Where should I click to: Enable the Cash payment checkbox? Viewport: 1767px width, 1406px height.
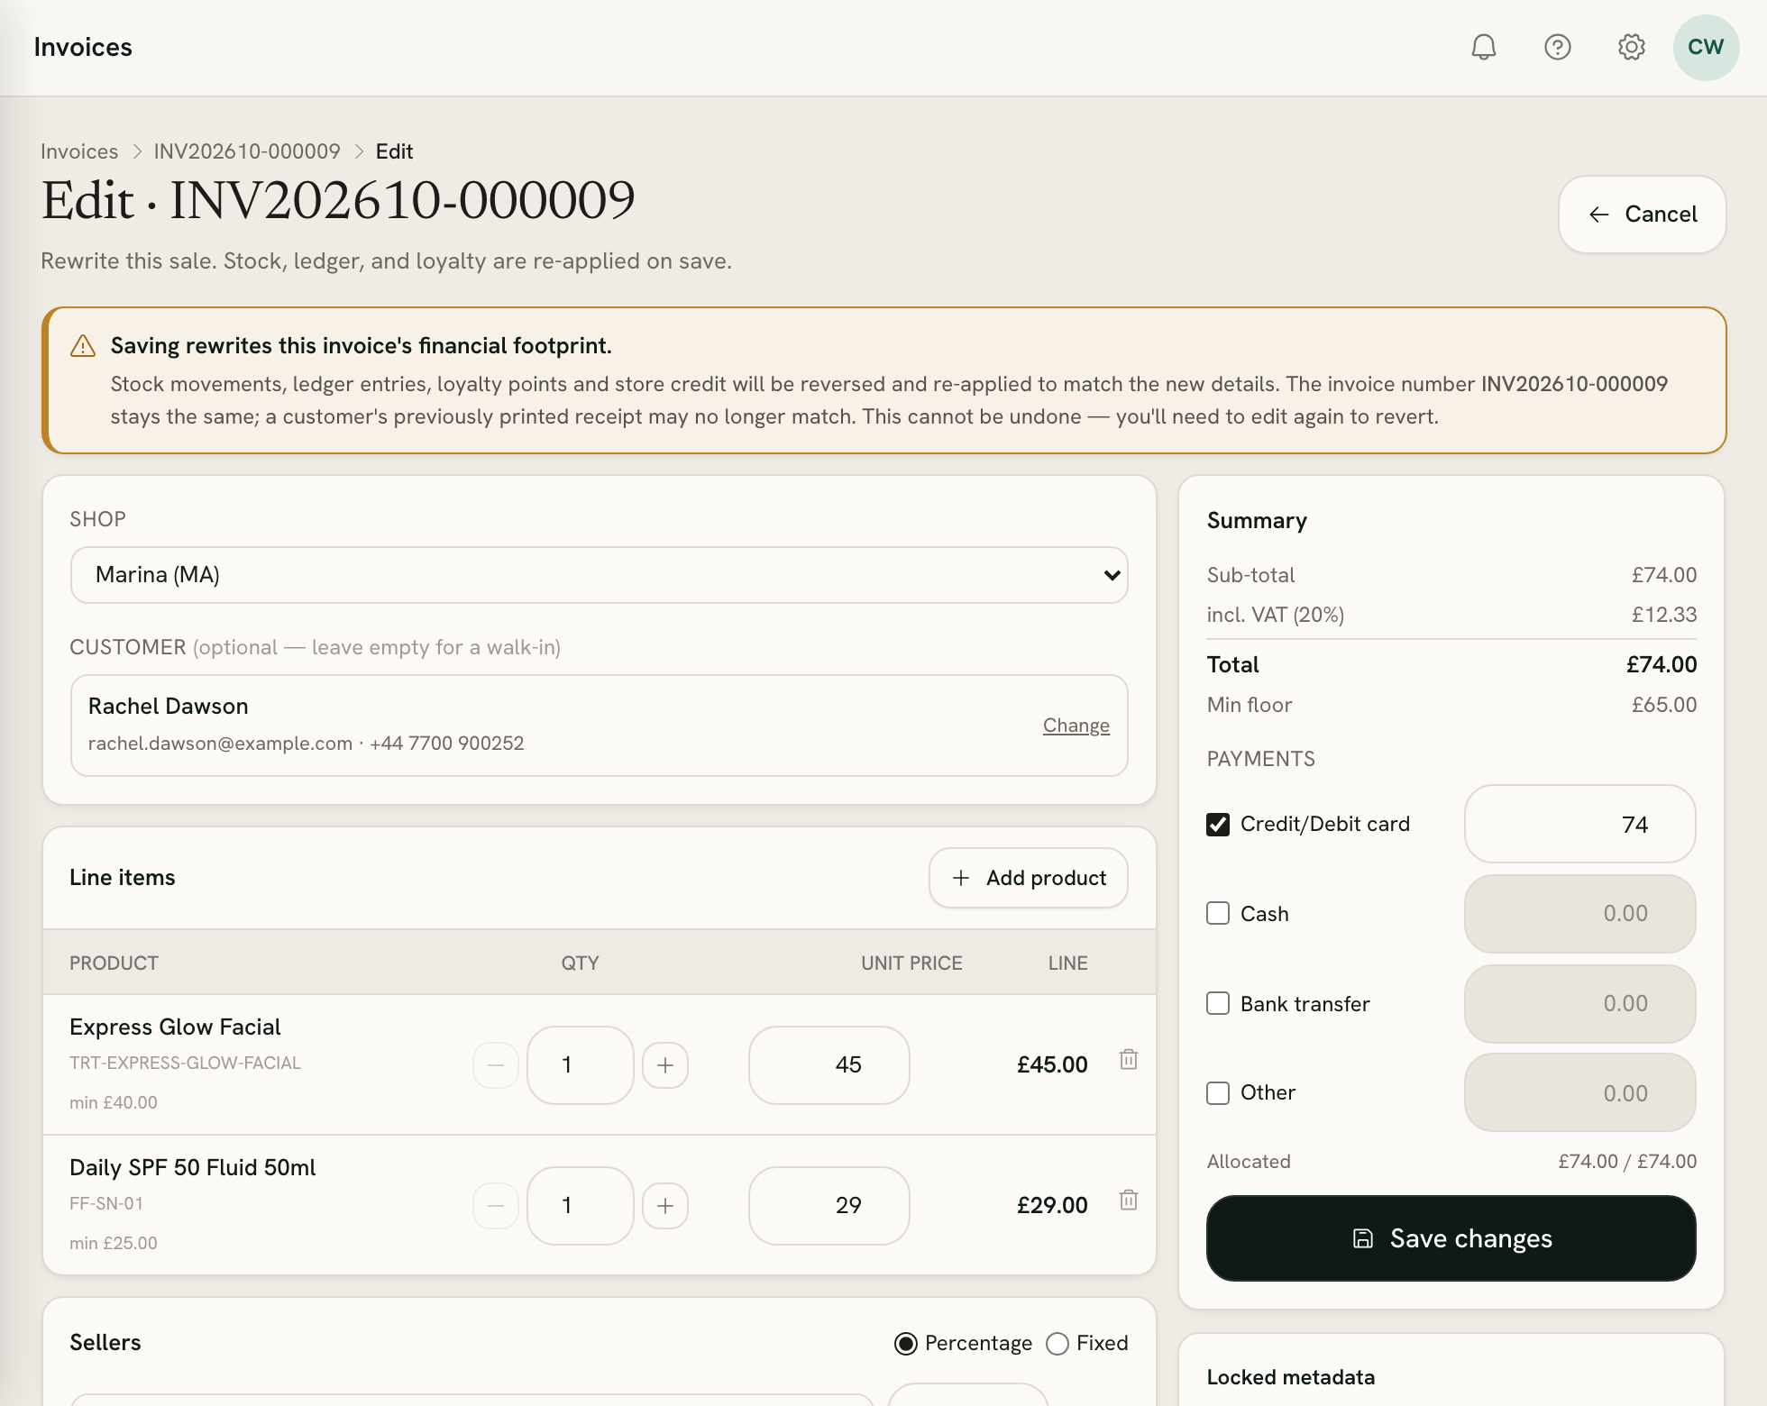pyautogui.click(x=1218, y=913)
